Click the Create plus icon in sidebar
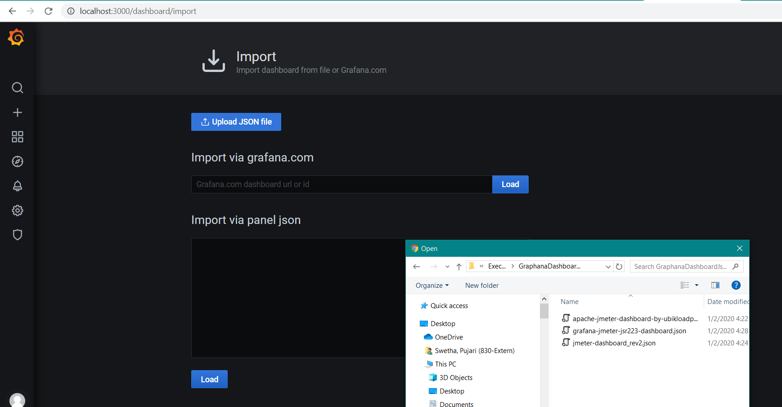The width and height of the screenshot is (782, 407). [17, 112]
